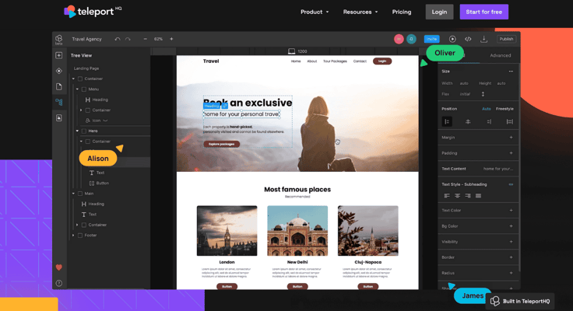Click the assets image sidebar icon
The width and height of the screenshot is (573, 311).
(59, 118)
